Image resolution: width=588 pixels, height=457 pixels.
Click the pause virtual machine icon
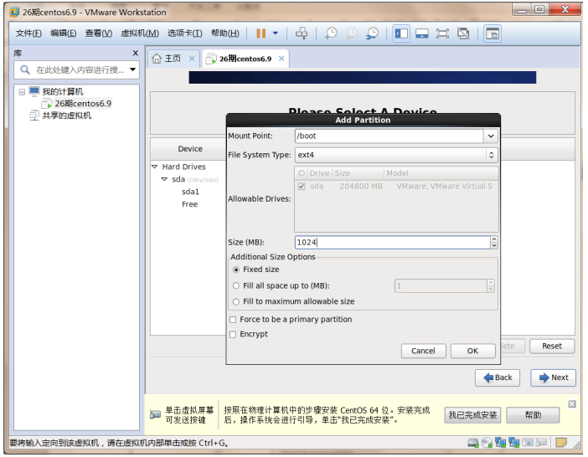pyautogui.click(x=260, y=33)
